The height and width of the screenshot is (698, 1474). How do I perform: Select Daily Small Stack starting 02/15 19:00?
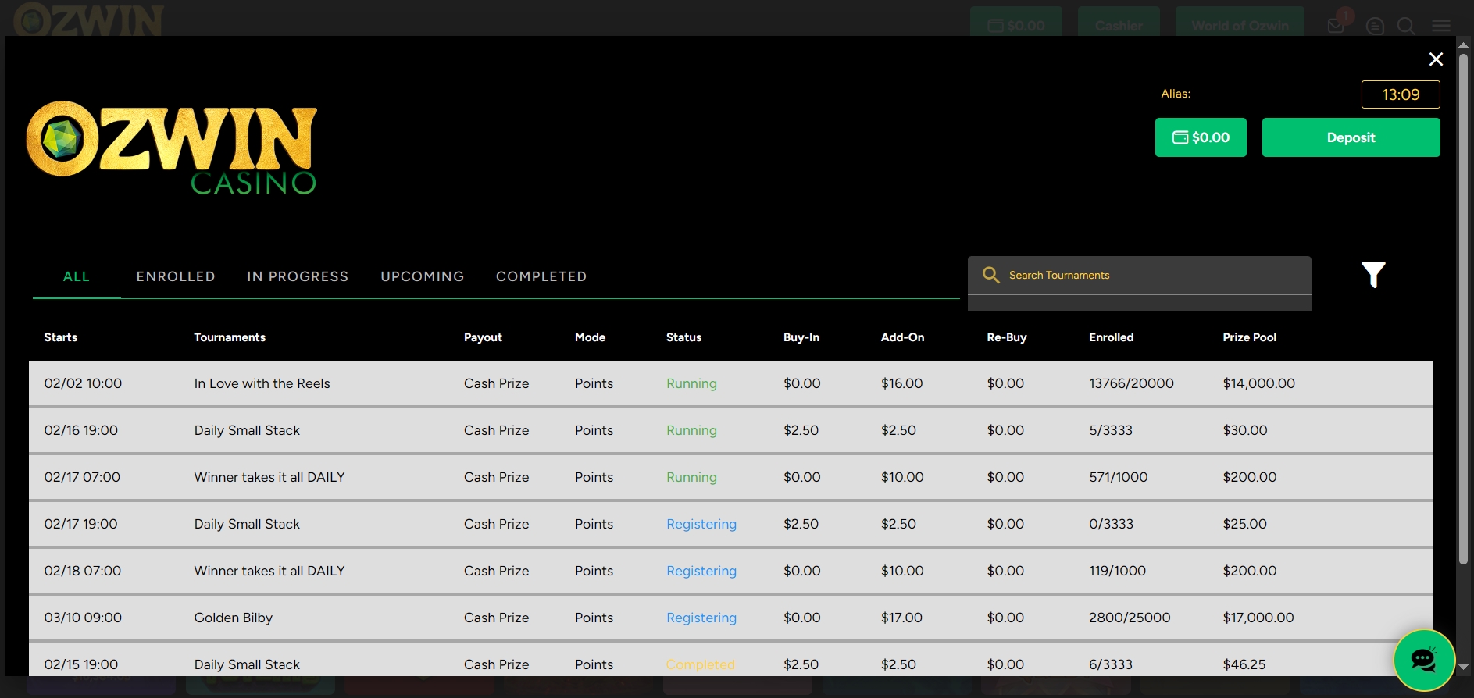pyautogui.click(x=730, y=660)
